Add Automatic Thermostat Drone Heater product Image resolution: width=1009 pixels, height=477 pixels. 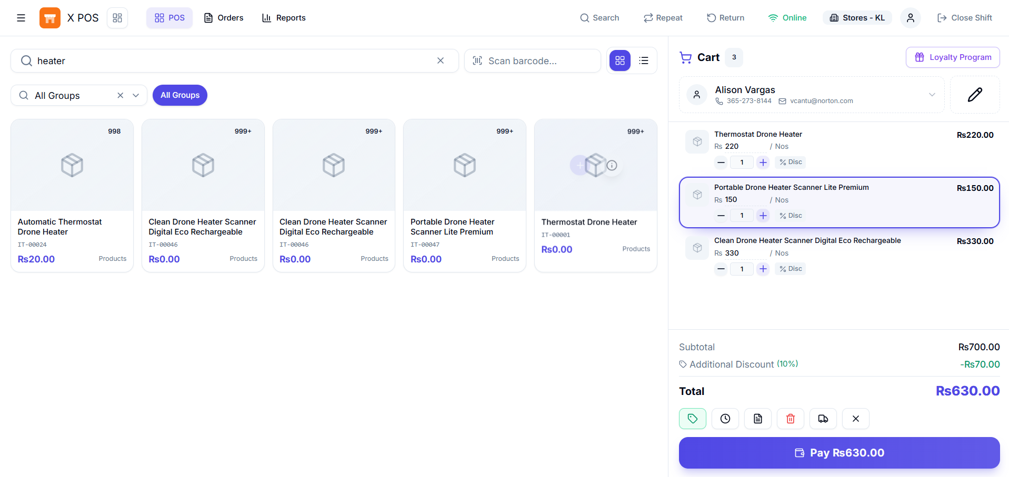[72, 196]
